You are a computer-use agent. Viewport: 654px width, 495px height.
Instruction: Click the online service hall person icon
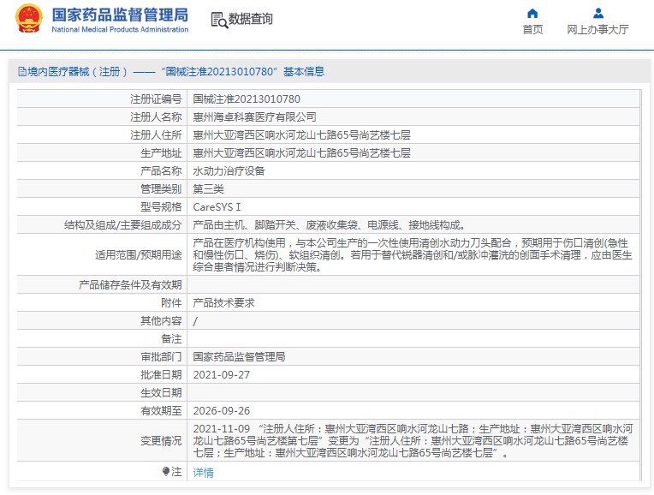(x=598, y=14)
